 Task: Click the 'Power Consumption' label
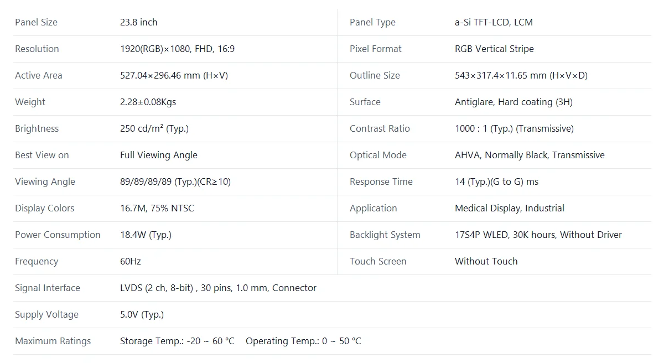click(58, 235)
